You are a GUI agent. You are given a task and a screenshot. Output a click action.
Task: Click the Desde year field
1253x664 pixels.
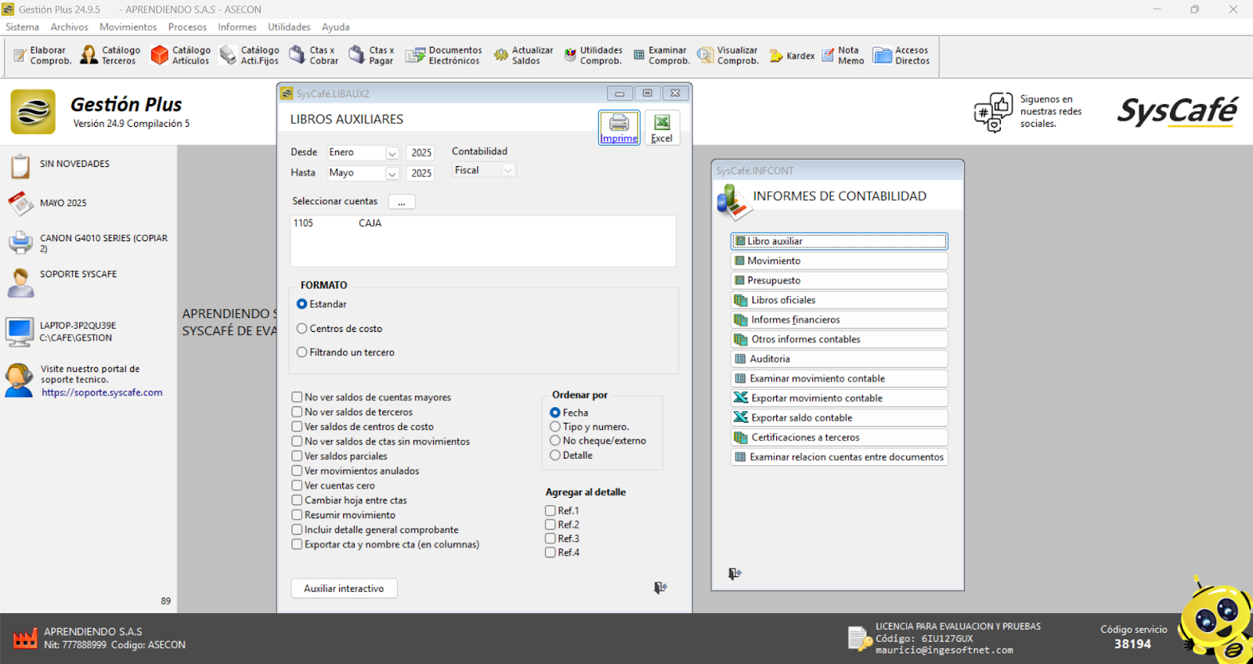[x=421, y=153]
